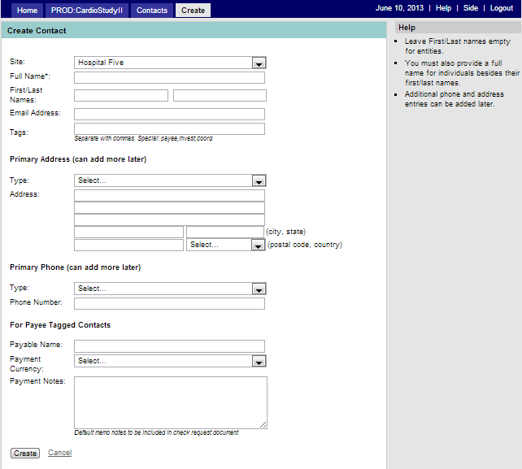The height and width of the screenshot is (469, 522).
Task: Click the Side link in header
Action: coord(471,8)
